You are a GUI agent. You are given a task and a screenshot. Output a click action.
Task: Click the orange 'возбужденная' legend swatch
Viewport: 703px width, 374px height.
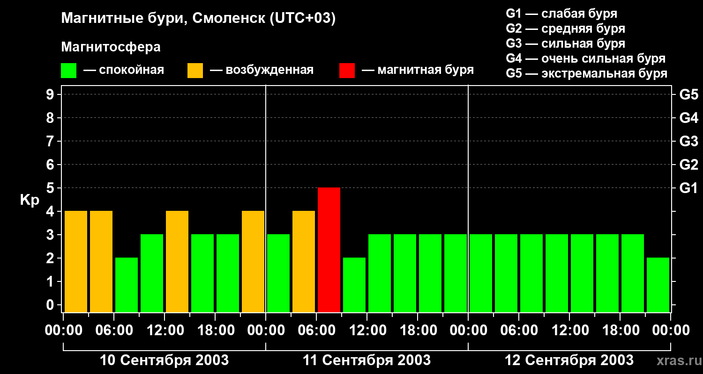tap(195, 71)
